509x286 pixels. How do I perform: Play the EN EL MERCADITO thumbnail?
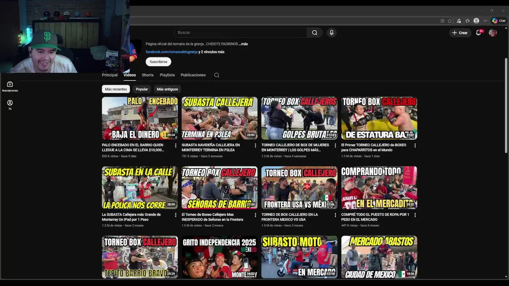click(x=379, y=187)
